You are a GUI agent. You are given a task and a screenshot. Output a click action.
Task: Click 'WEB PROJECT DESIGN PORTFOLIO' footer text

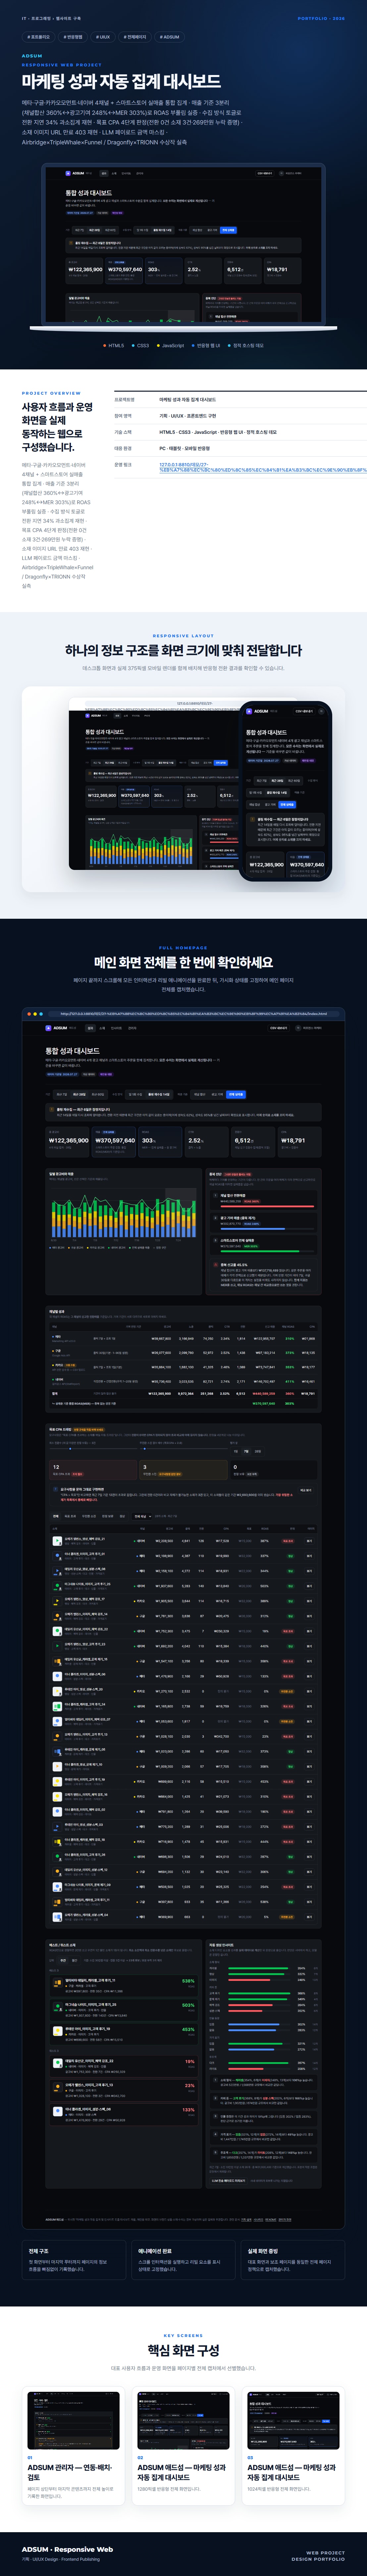(x=318, y=2556)
